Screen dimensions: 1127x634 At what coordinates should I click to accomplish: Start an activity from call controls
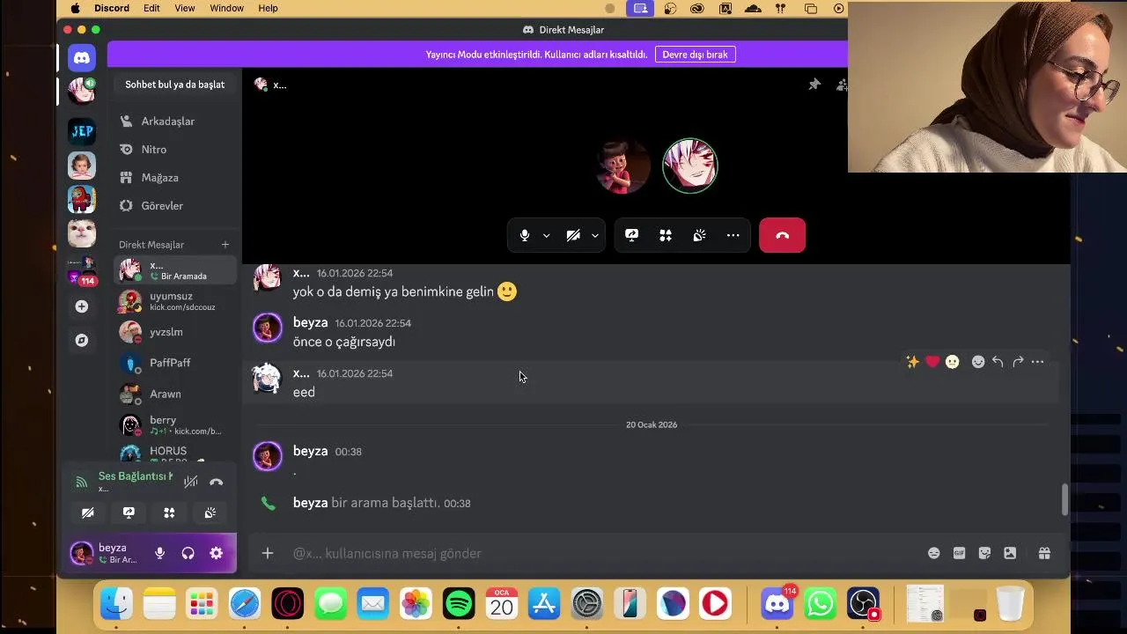pyautogui.click(x=666, y=235)
